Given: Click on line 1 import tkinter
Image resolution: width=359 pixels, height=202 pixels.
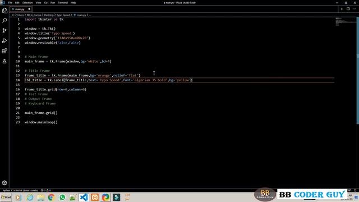Looking at the screenshot, I should point(44,19).
